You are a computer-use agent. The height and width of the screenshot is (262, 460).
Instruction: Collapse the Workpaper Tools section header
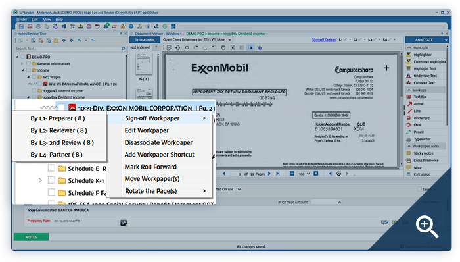(x=409, y=146)
